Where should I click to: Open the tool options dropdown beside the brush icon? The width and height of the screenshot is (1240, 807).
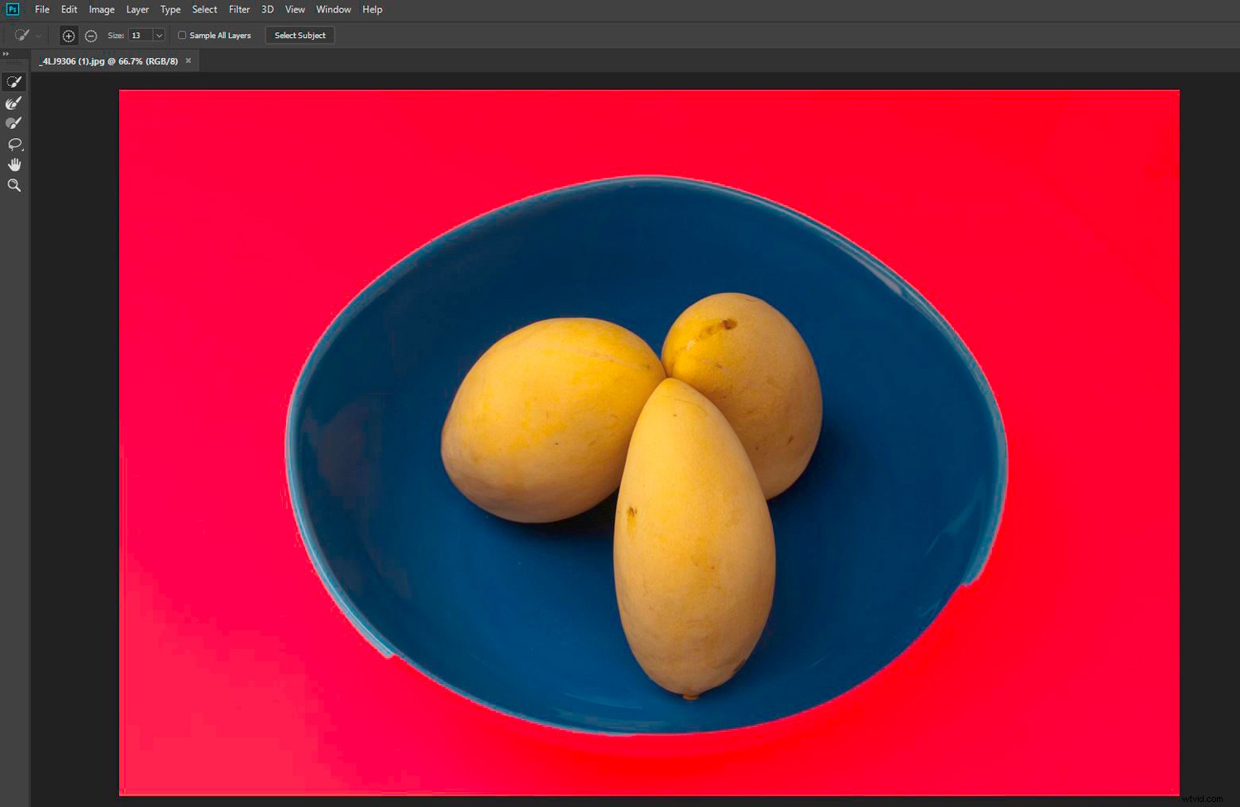click(36, 36)
